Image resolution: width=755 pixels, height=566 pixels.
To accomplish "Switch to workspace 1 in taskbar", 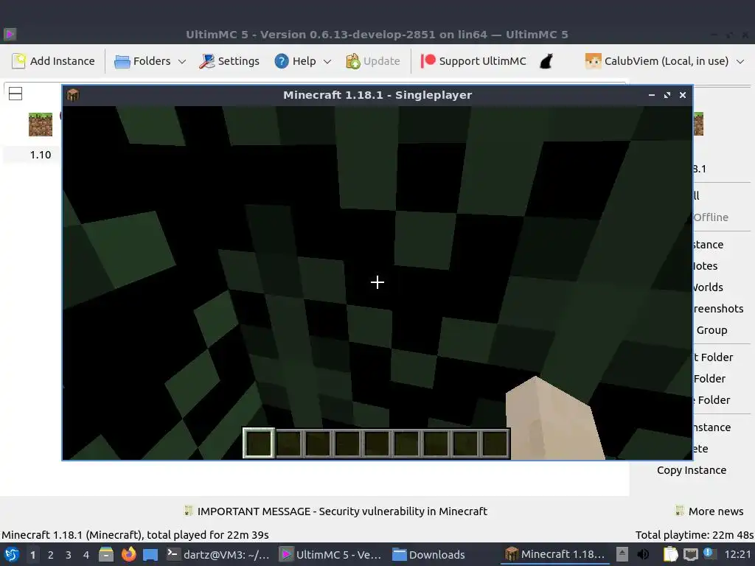I will pos(32,555).
